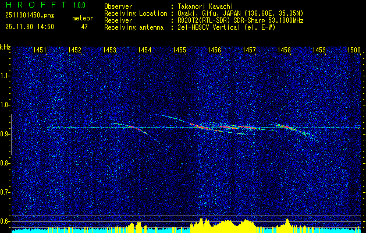Screen dimensions: 366x233
Task: Click the filename 2511301450.png
Action: [x=30, y=16]
